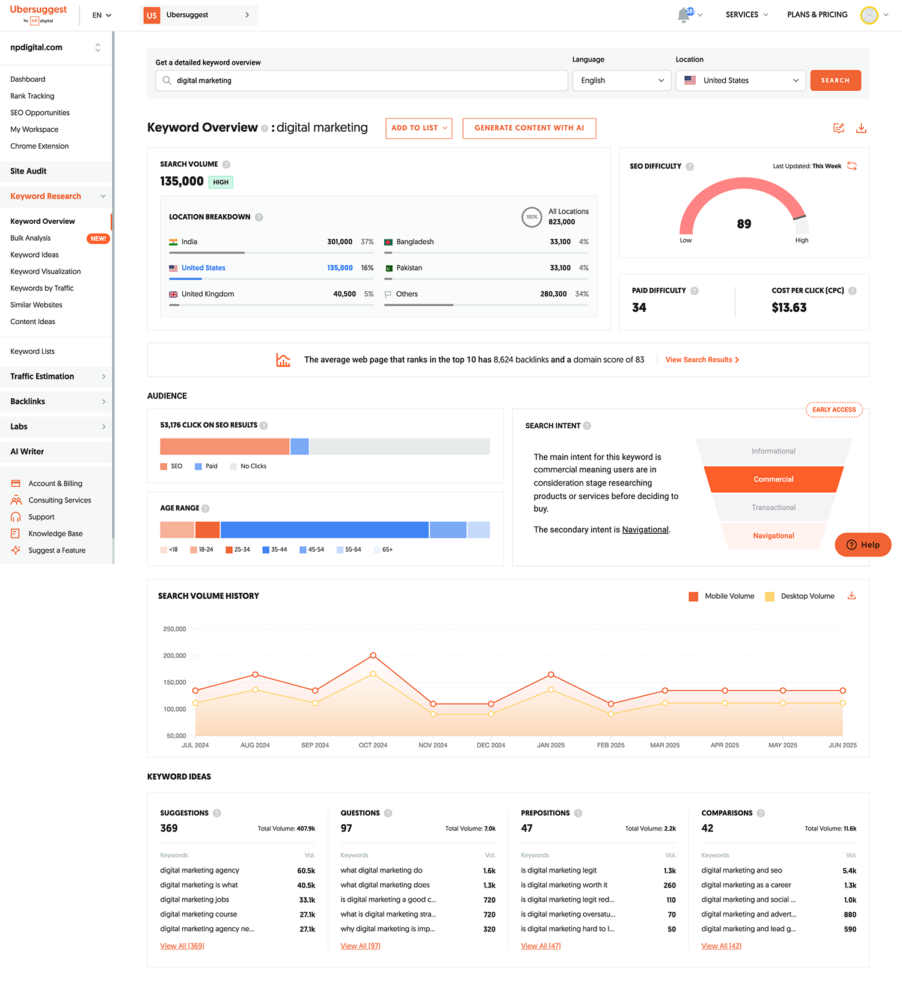Click the blue 35-44 age range segment
The height and width of the screenshot is (985, 902).
click(x=325, y=530)
